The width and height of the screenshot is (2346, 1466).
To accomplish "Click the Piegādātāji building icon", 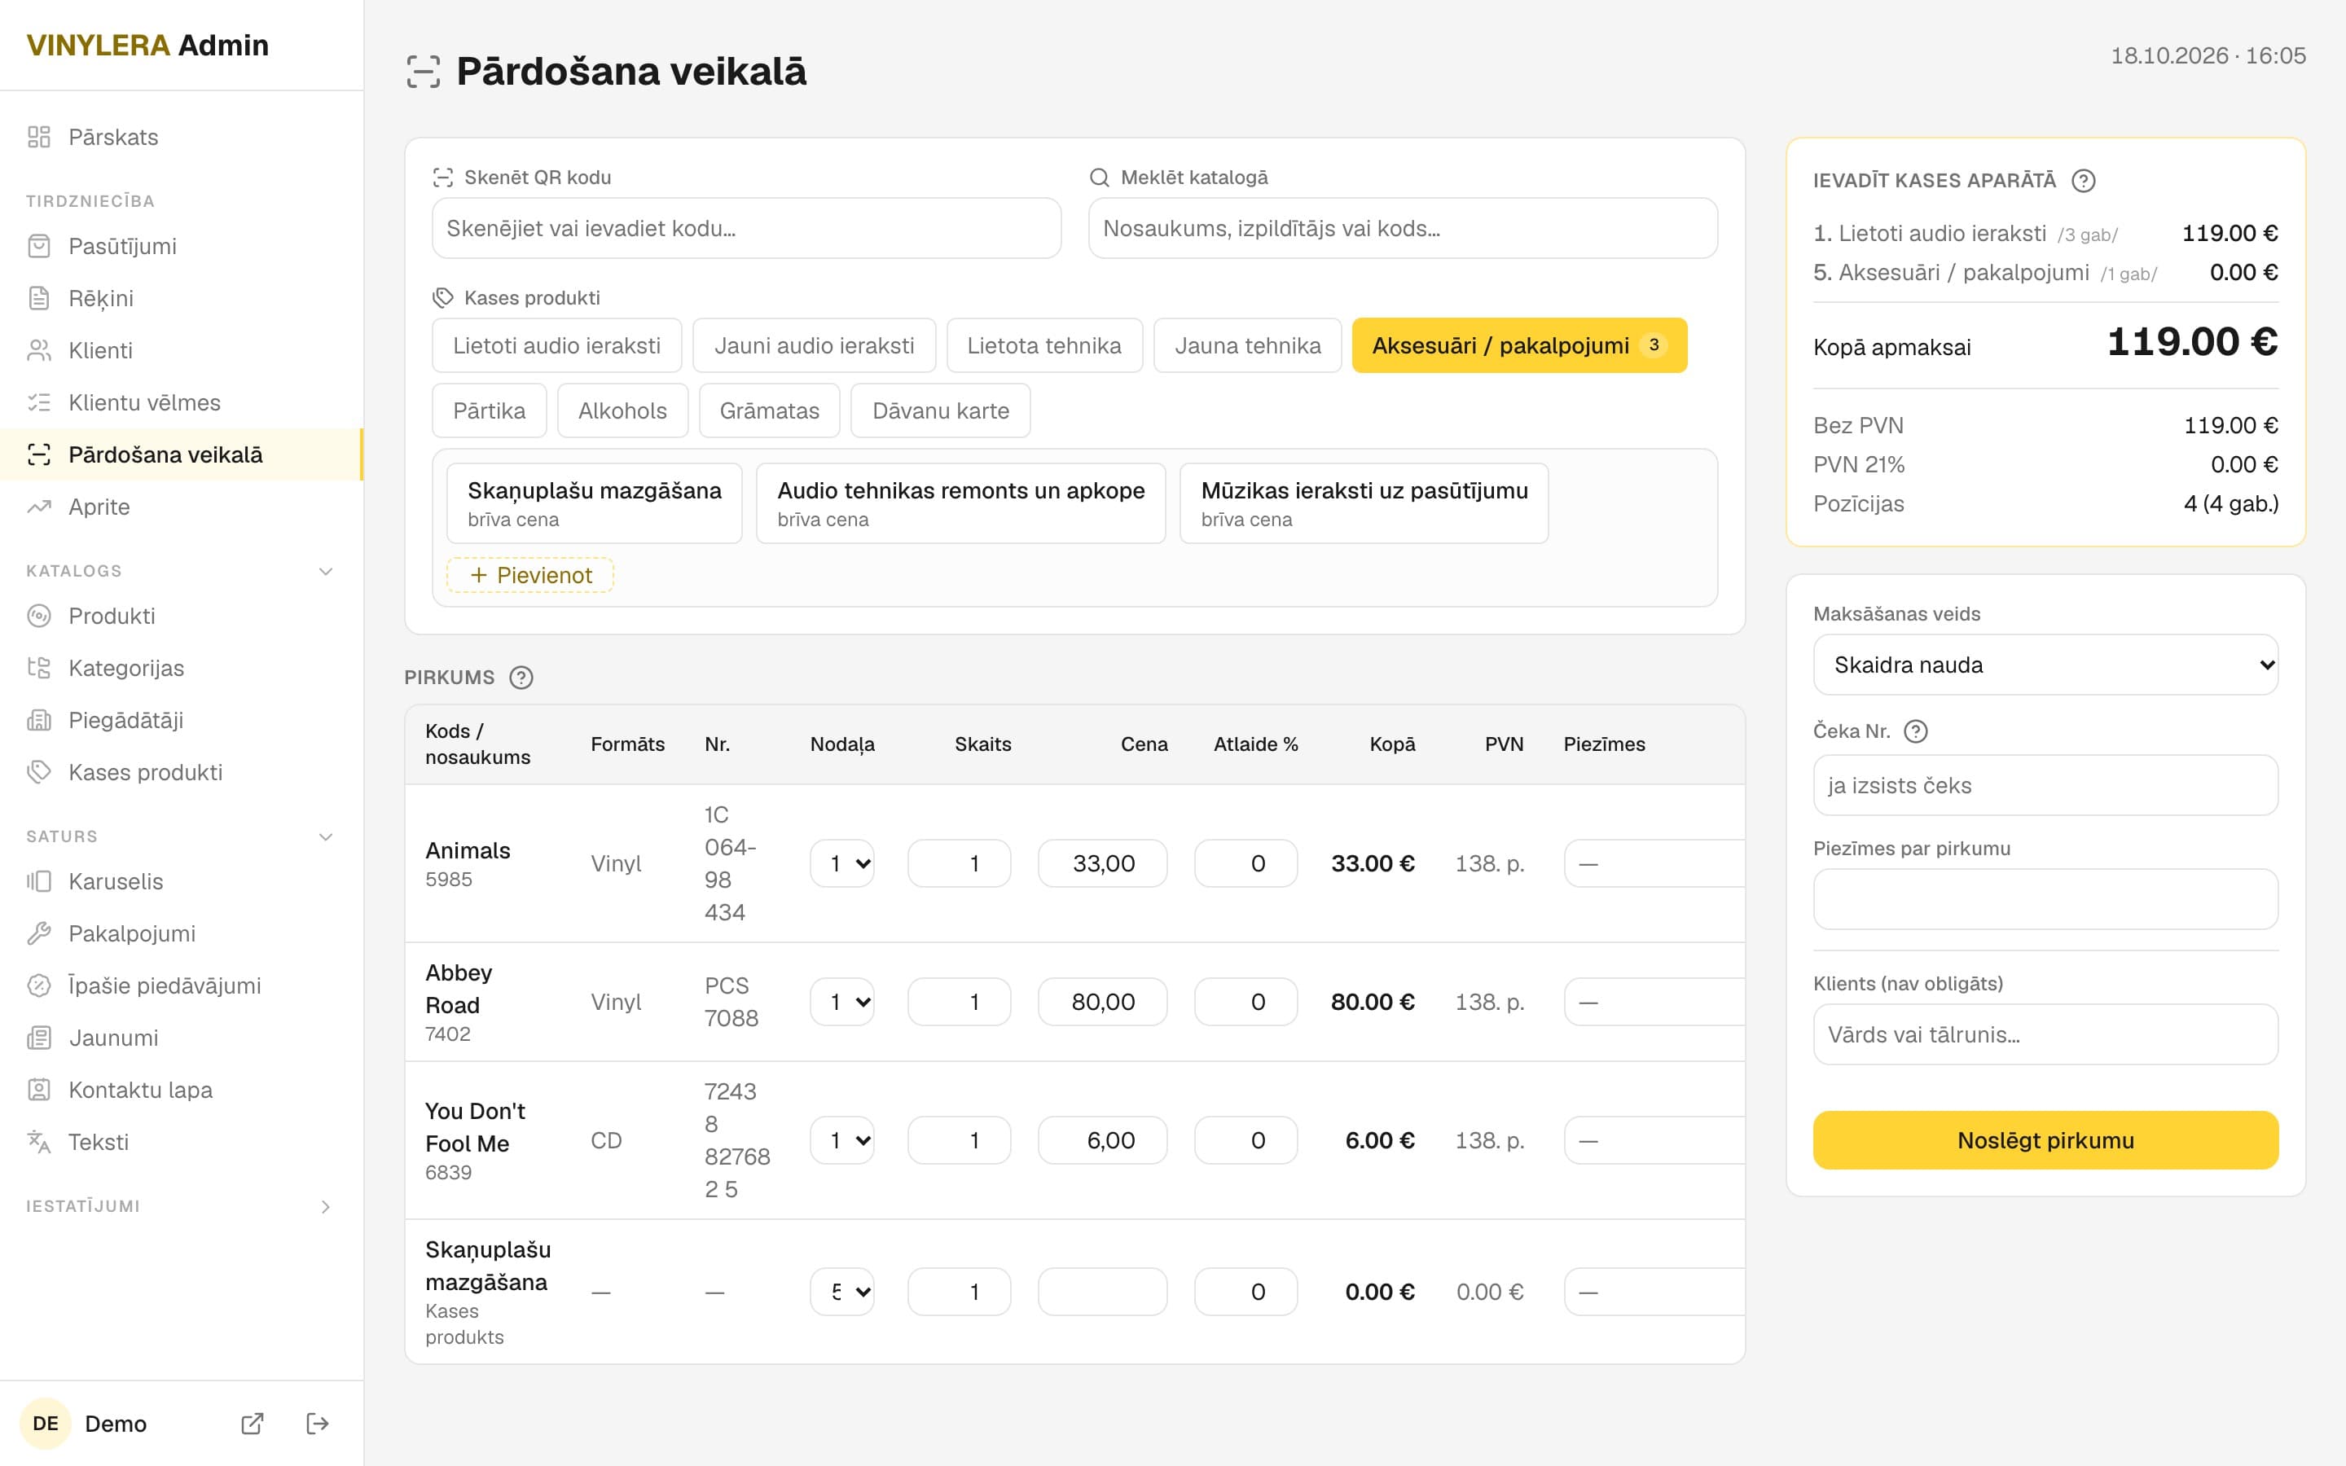I will (x=39, y=721).
